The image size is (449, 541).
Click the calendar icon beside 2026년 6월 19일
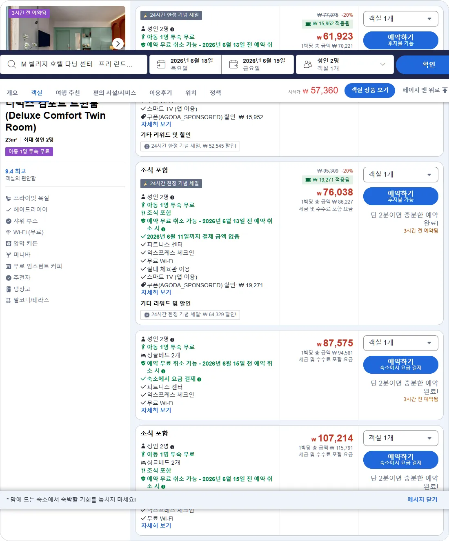(x=233, y=64)
